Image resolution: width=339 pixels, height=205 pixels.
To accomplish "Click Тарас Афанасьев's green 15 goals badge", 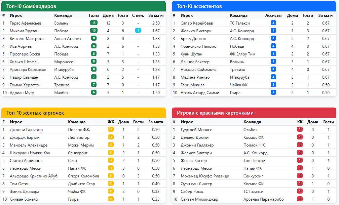I will [94, 23].
